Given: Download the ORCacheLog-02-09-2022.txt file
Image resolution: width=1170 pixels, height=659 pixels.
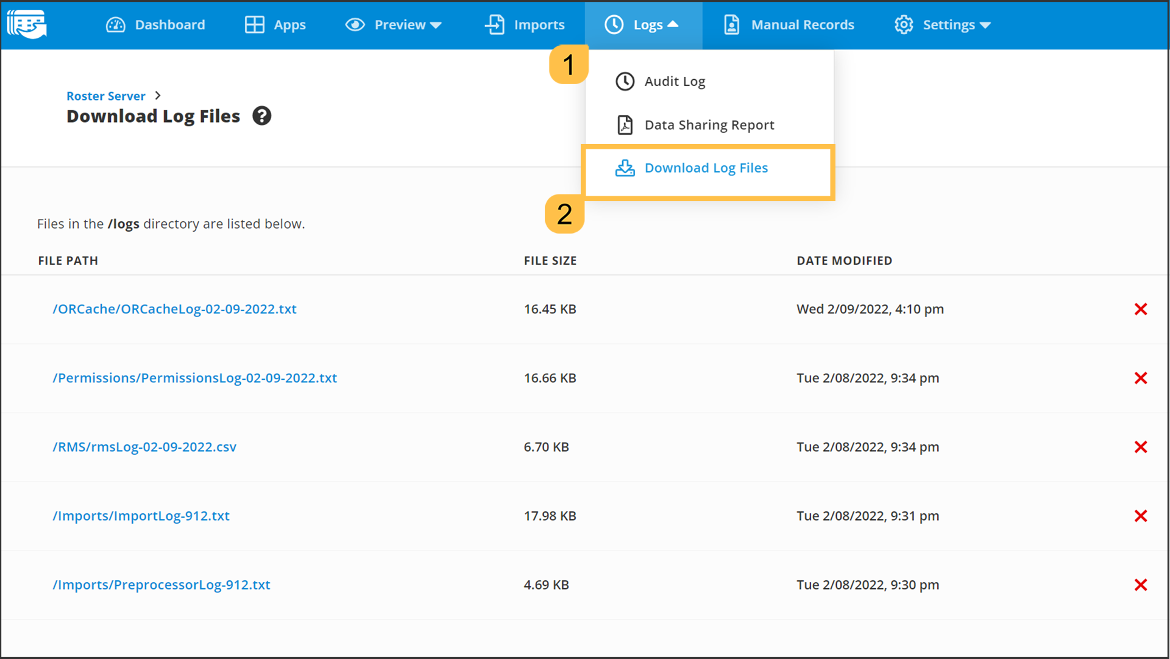Looking at the screenshot, I should [174, 309].
